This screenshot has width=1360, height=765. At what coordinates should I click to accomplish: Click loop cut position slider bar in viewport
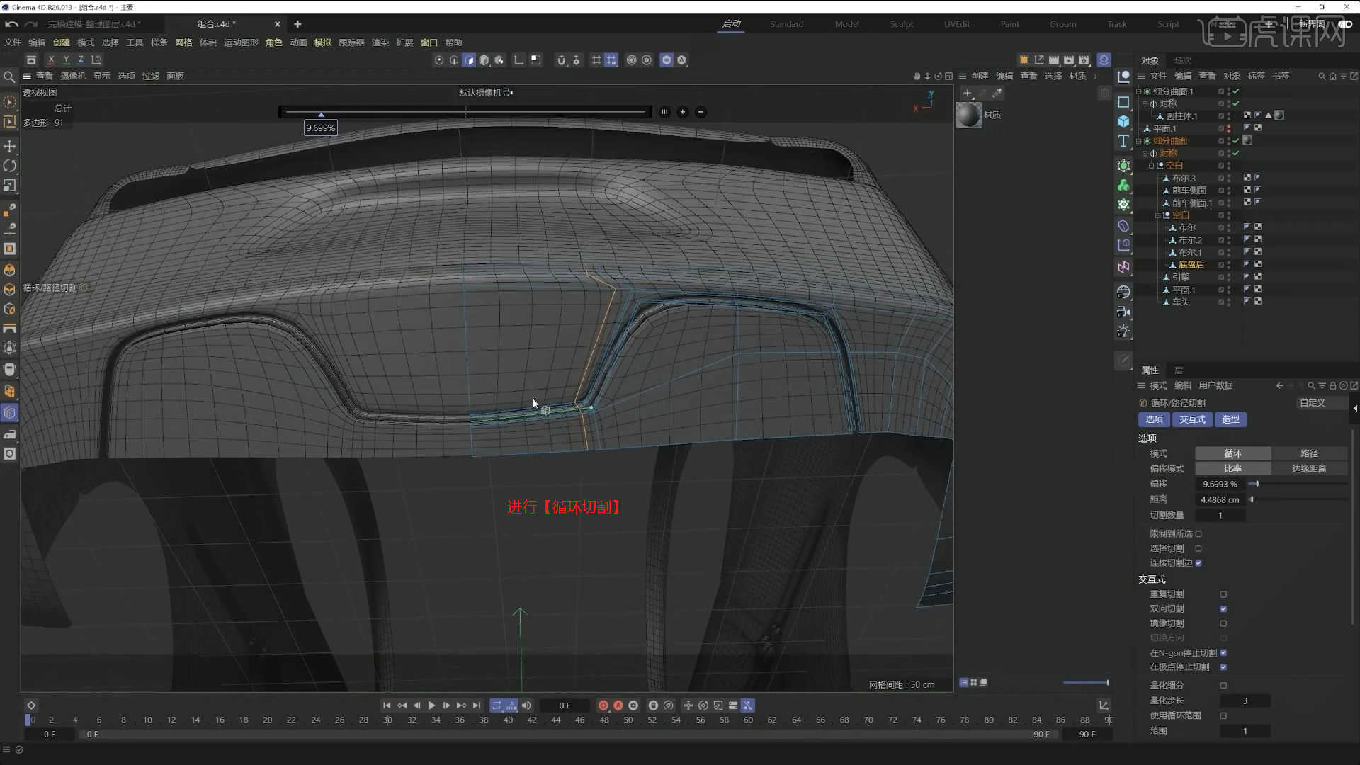pos(465,112)
